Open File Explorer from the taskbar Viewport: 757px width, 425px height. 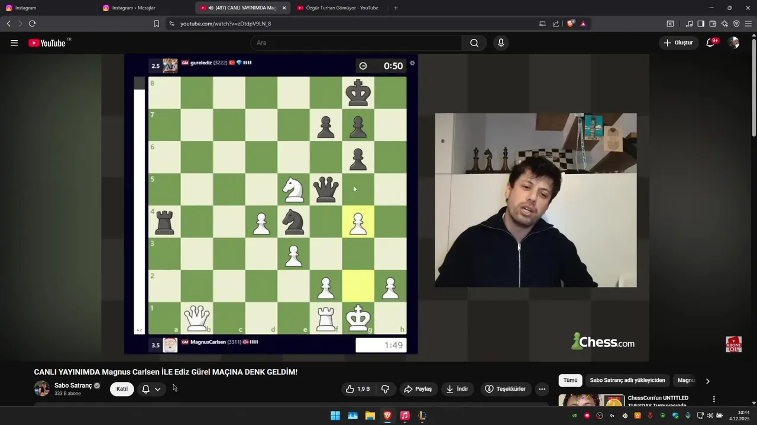point(370,416)
